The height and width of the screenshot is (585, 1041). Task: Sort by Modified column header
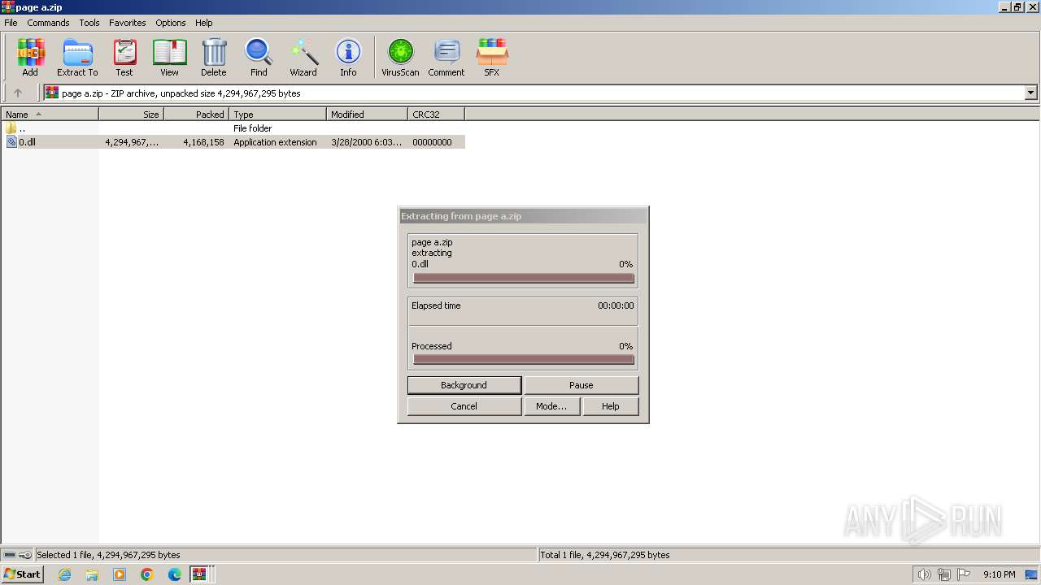point(367,115)
